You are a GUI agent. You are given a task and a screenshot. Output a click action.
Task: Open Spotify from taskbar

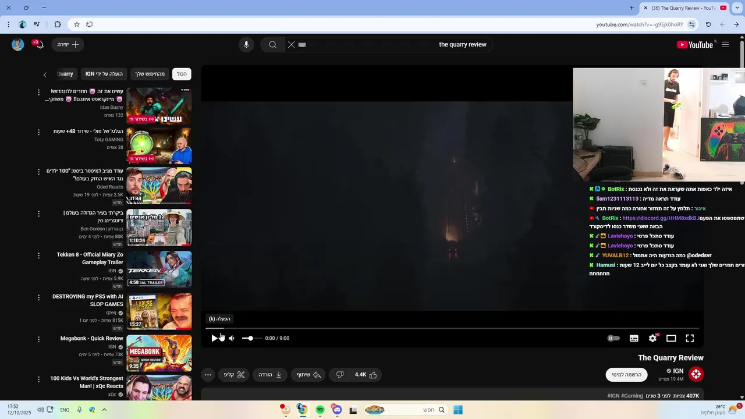(x=320, y=410)
